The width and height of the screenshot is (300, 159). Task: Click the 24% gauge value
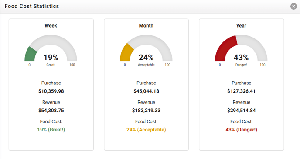tap(146, 58)
